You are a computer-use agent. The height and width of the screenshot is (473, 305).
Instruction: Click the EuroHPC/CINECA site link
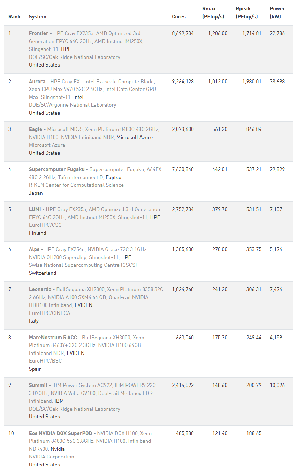click(x=49, y=313)
